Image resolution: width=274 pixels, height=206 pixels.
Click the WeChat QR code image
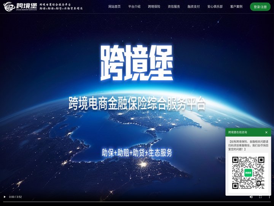click(248, 173)
